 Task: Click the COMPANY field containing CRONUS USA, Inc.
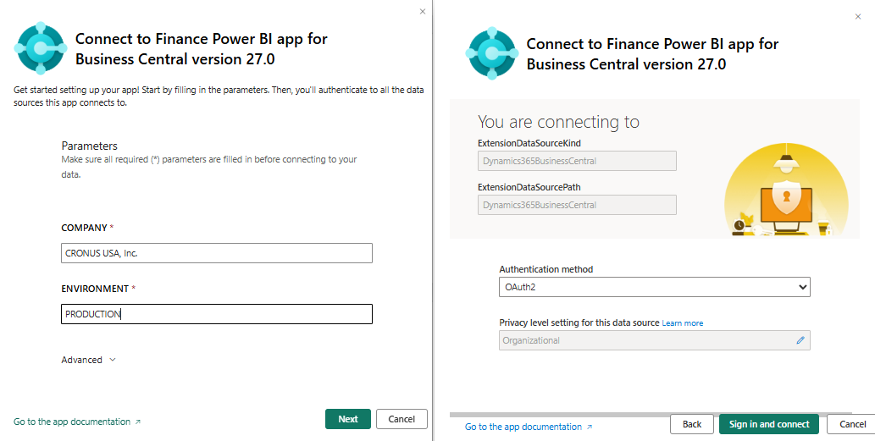coord(217,253)
